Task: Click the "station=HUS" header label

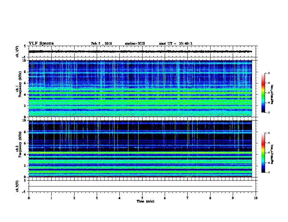Action: (135, 44)
